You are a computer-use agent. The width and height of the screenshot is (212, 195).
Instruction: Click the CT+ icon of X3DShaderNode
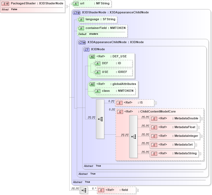point(77,13)
